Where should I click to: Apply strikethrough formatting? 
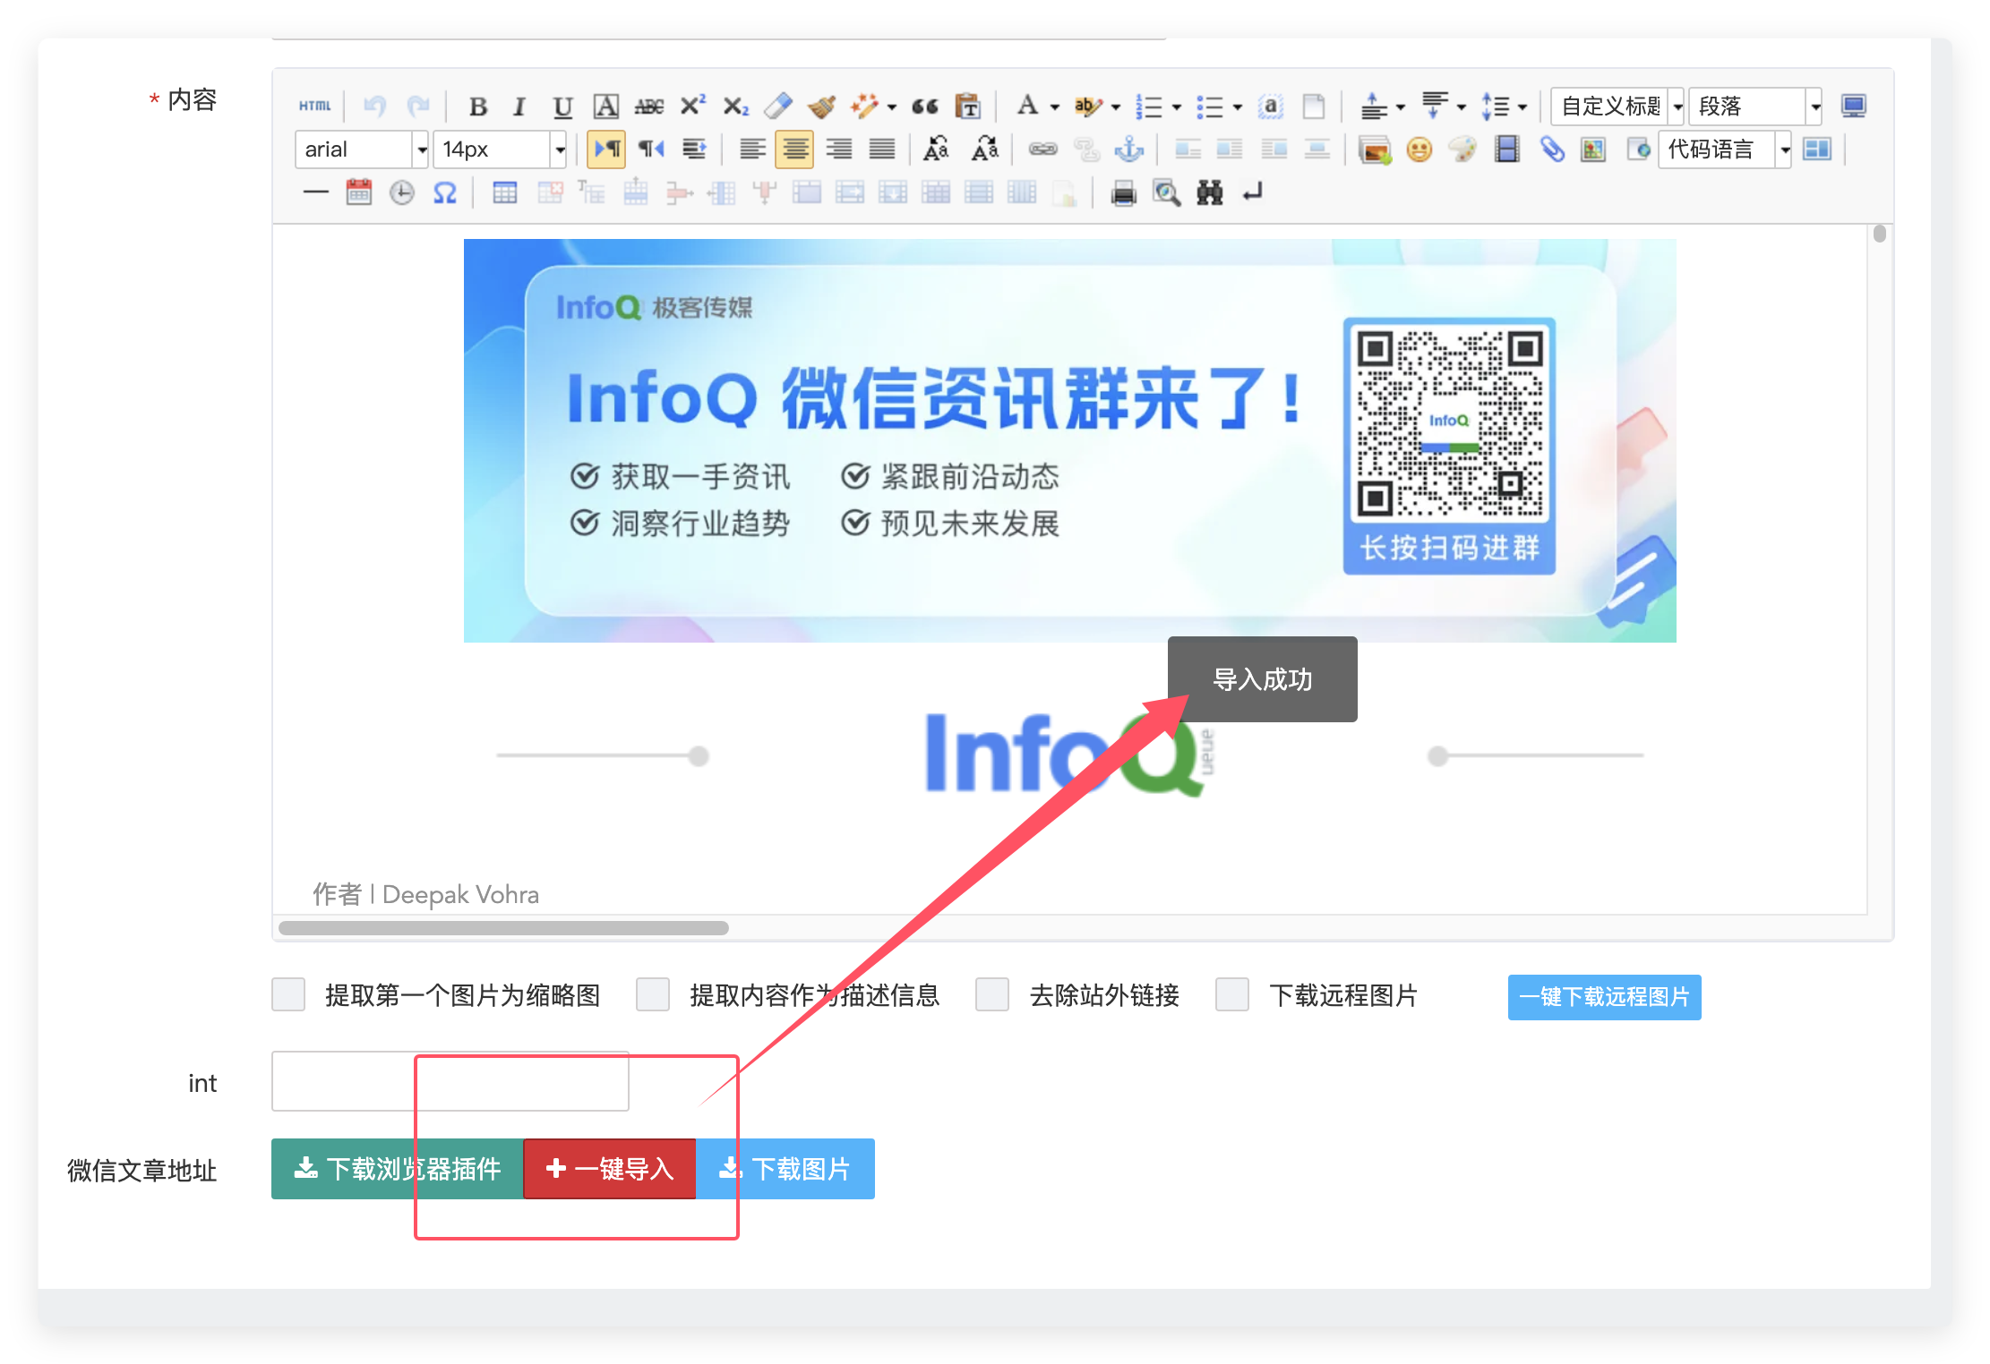(x=649, y=107)
